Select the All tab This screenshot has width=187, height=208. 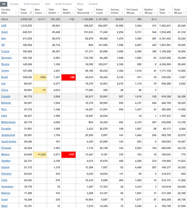(4, 4)
